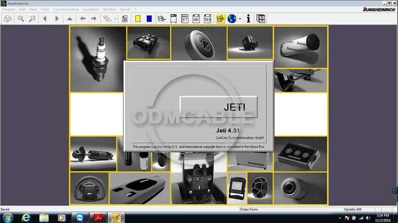Open the Search menu
Image resolution: width=398 pixels, height=223 pixels.
coord(125,9)
